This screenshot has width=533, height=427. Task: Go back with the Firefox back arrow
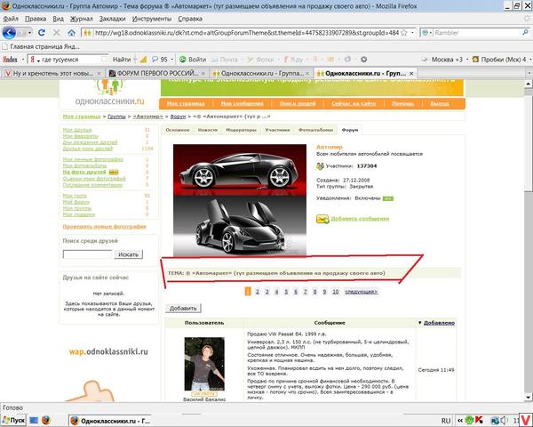pos(9,33)
